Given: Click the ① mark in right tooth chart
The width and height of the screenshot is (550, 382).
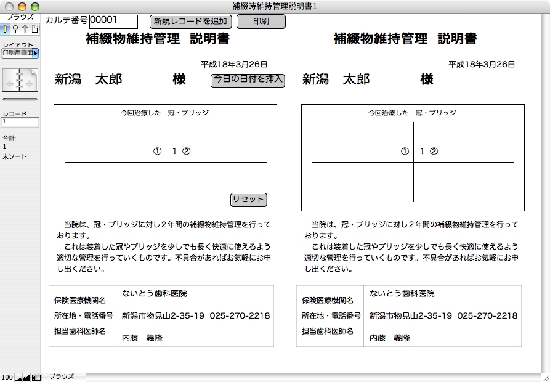Looking at the screenshot, I should click(405, 152).
